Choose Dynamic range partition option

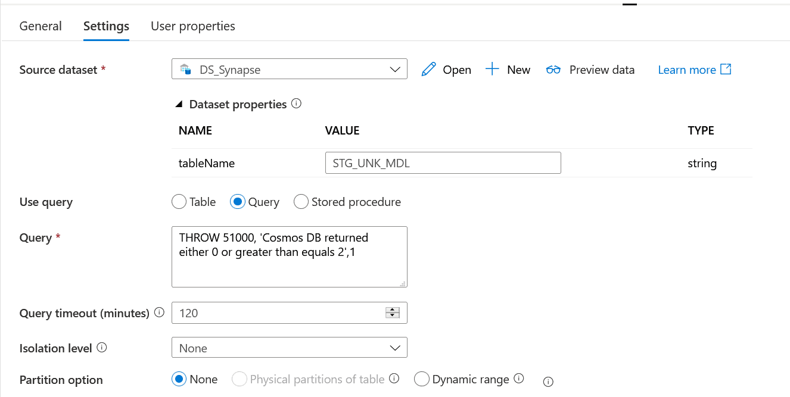(422, 379)
